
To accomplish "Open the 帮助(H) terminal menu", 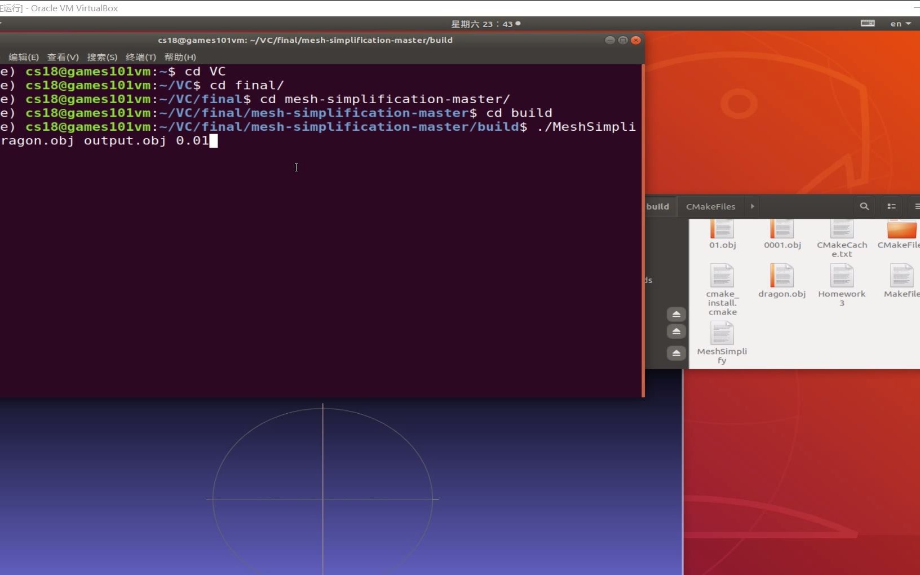I will pos(180,57).
